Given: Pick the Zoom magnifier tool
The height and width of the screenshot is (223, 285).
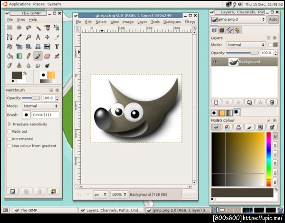Looking at the screenshot, I should (x=28, y=37).
